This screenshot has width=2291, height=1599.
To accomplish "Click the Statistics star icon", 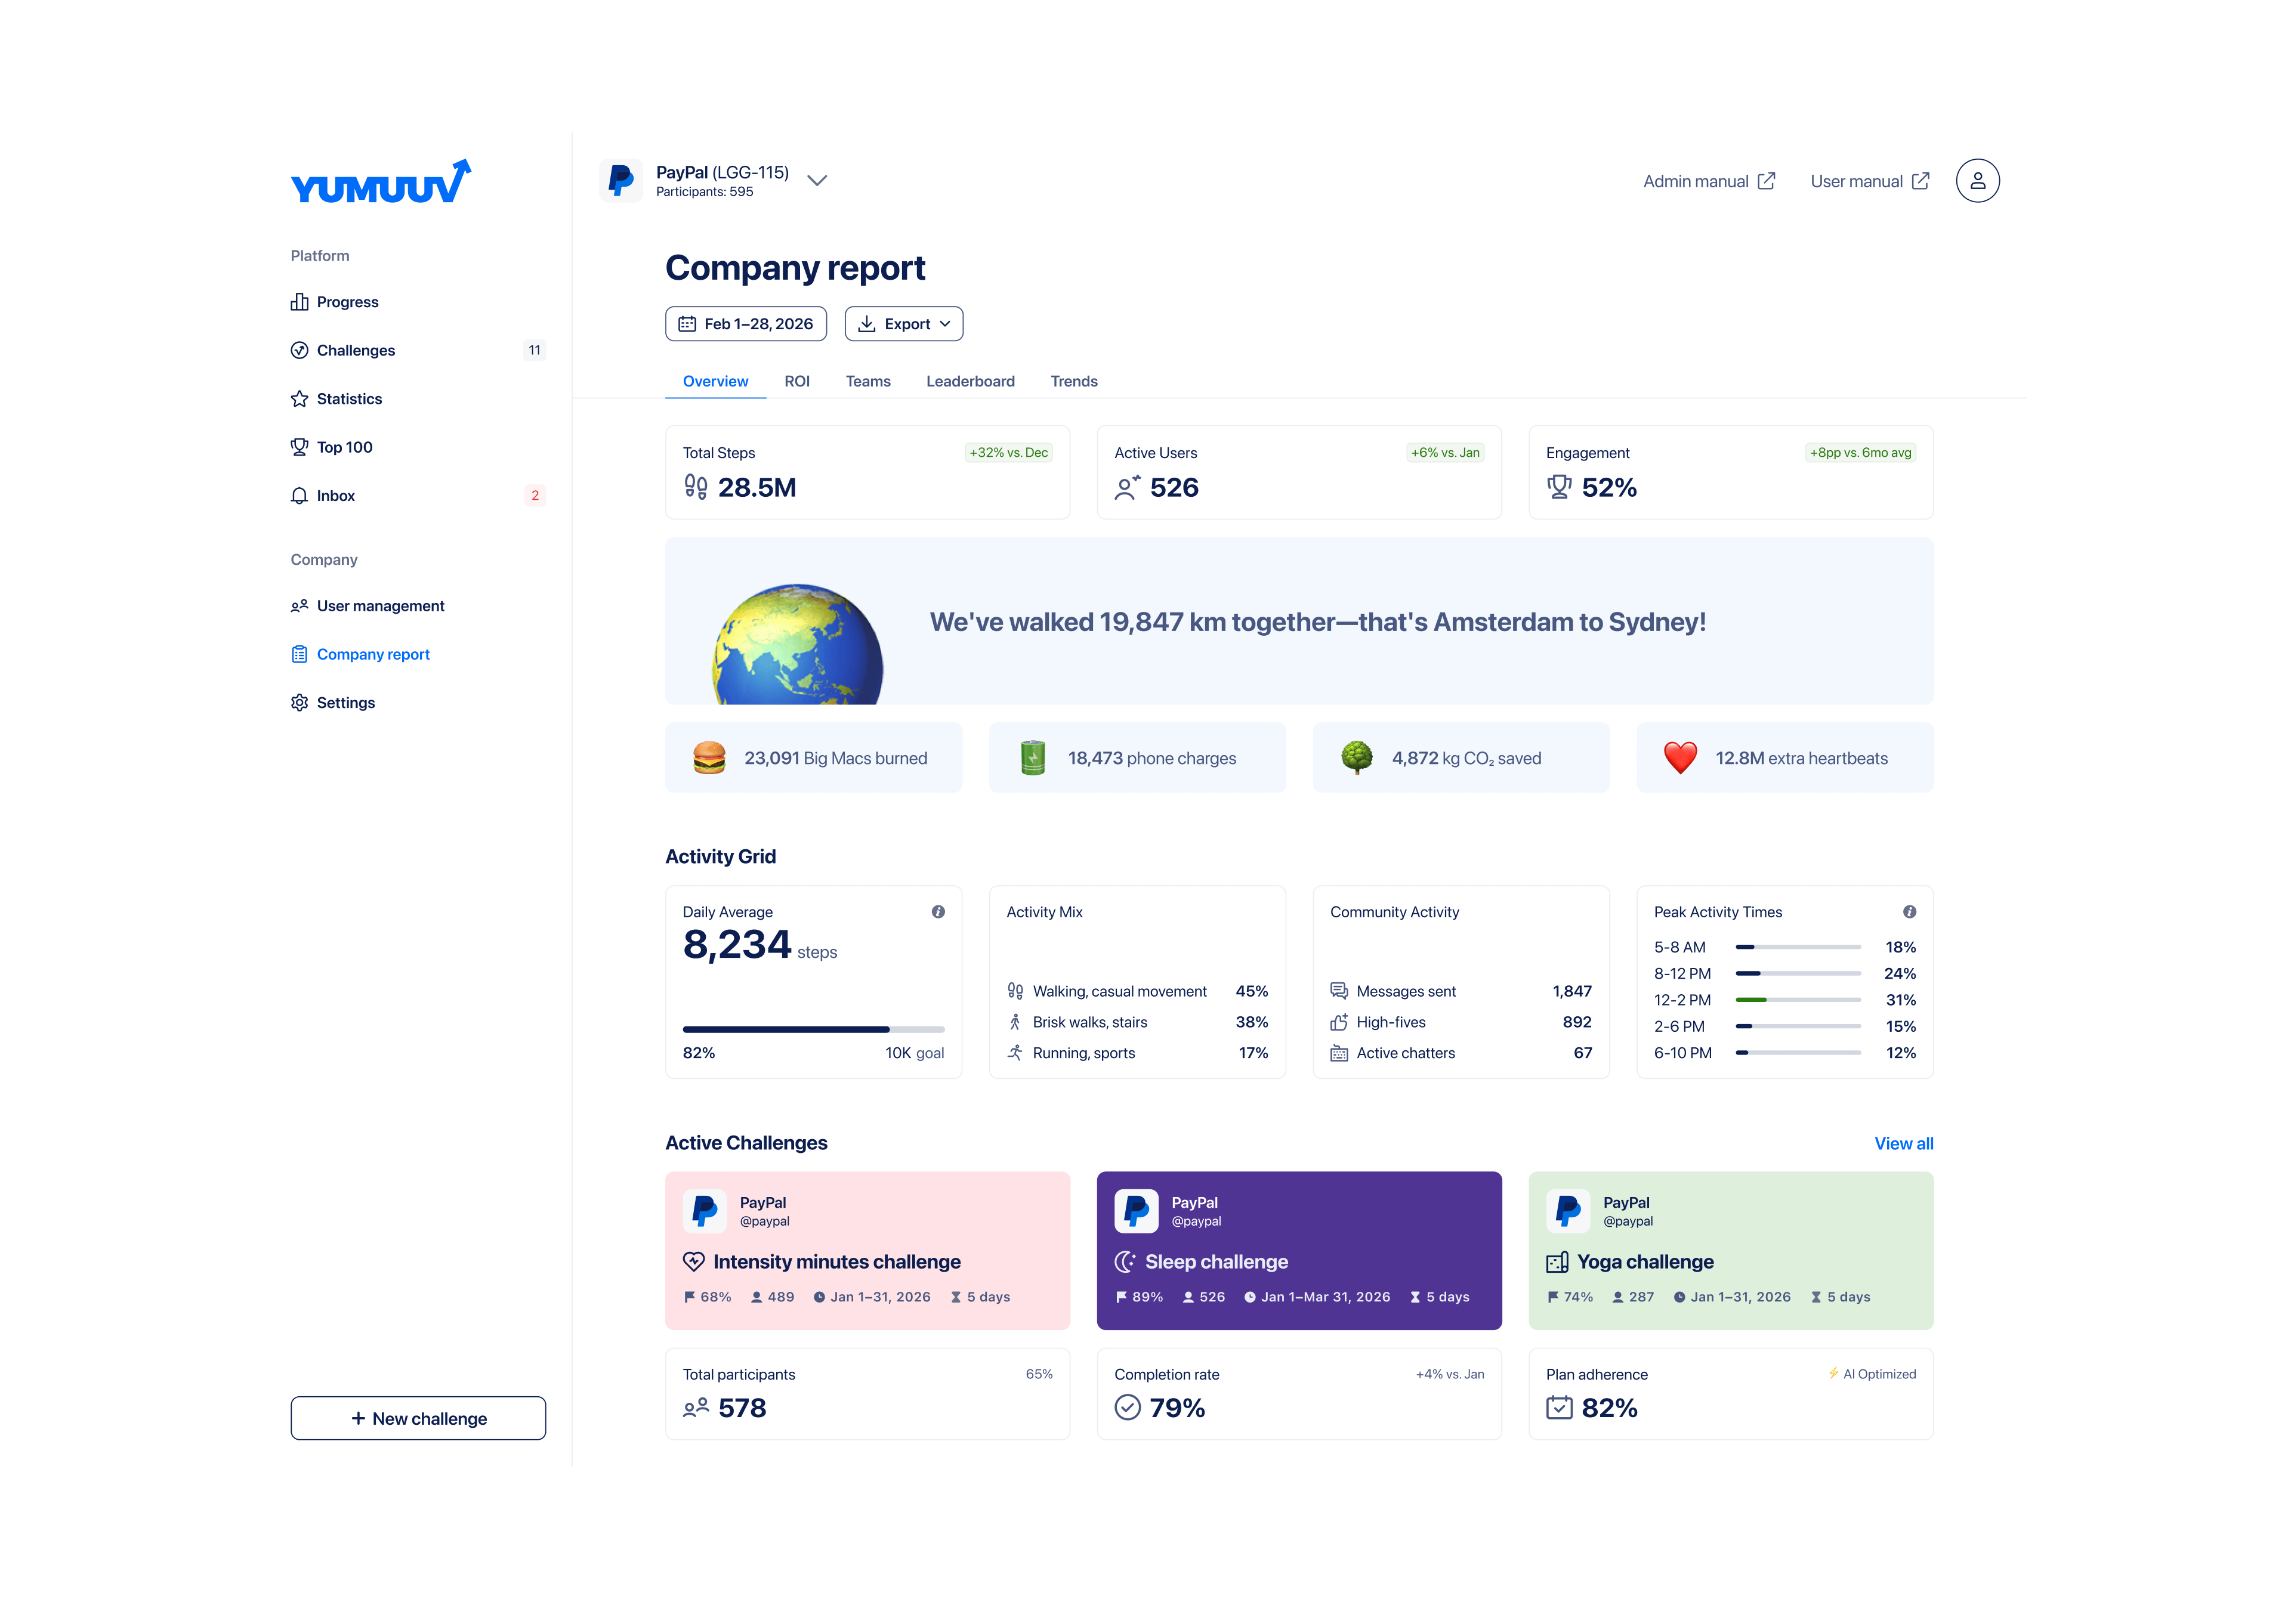I will (300, 399).
